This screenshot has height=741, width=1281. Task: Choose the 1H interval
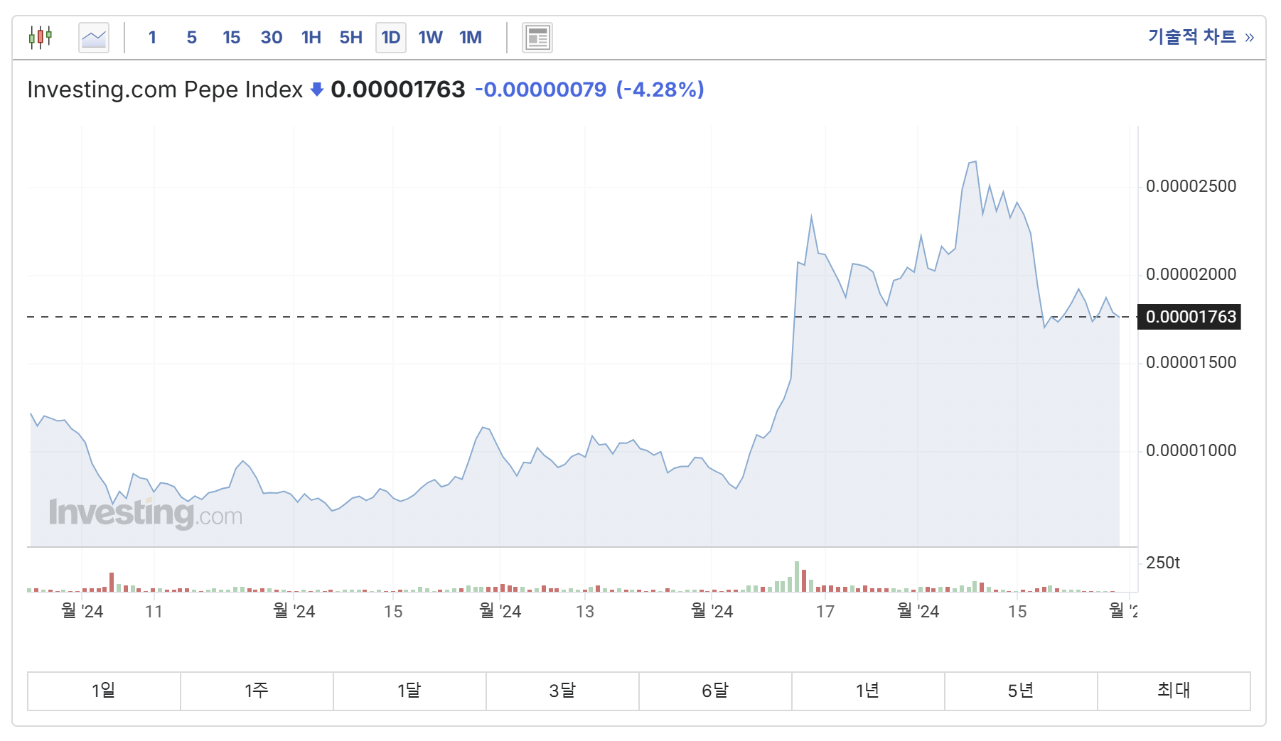click(x=311, y=38)
